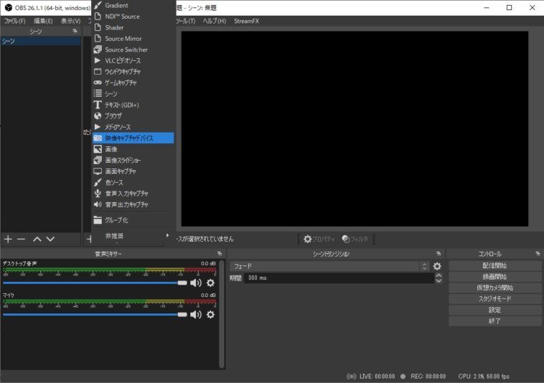Open mic audio settings gear
544x383 pixels.
(x=210, y=314)
